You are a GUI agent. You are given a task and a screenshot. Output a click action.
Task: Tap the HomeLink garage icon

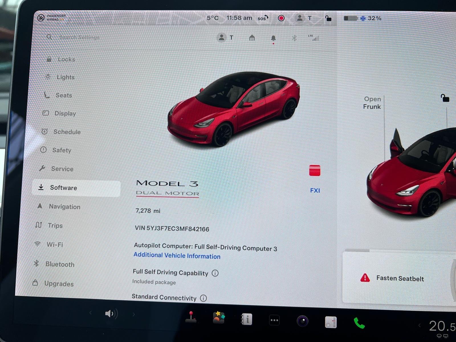[252, 38]
